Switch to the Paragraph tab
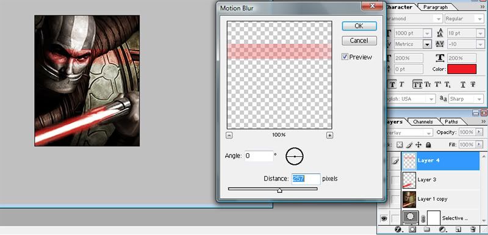The width and height of the screenshot is (488, 235). [x=436, y=7]
